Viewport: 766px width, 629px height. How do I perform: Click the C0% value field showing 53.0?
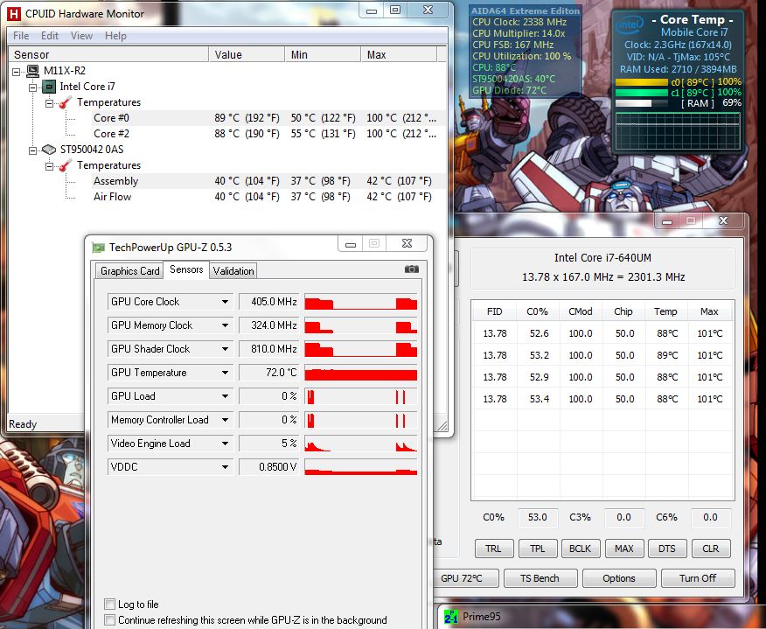click(538, 517)
